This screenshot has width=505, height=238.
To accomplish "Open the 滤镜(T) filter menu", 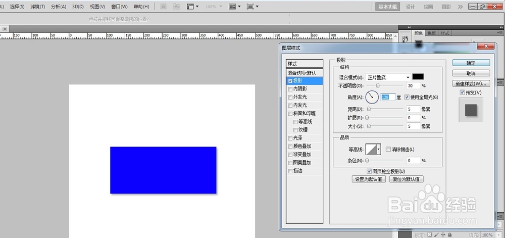I will pyautogui.click(x=38, y=7).
